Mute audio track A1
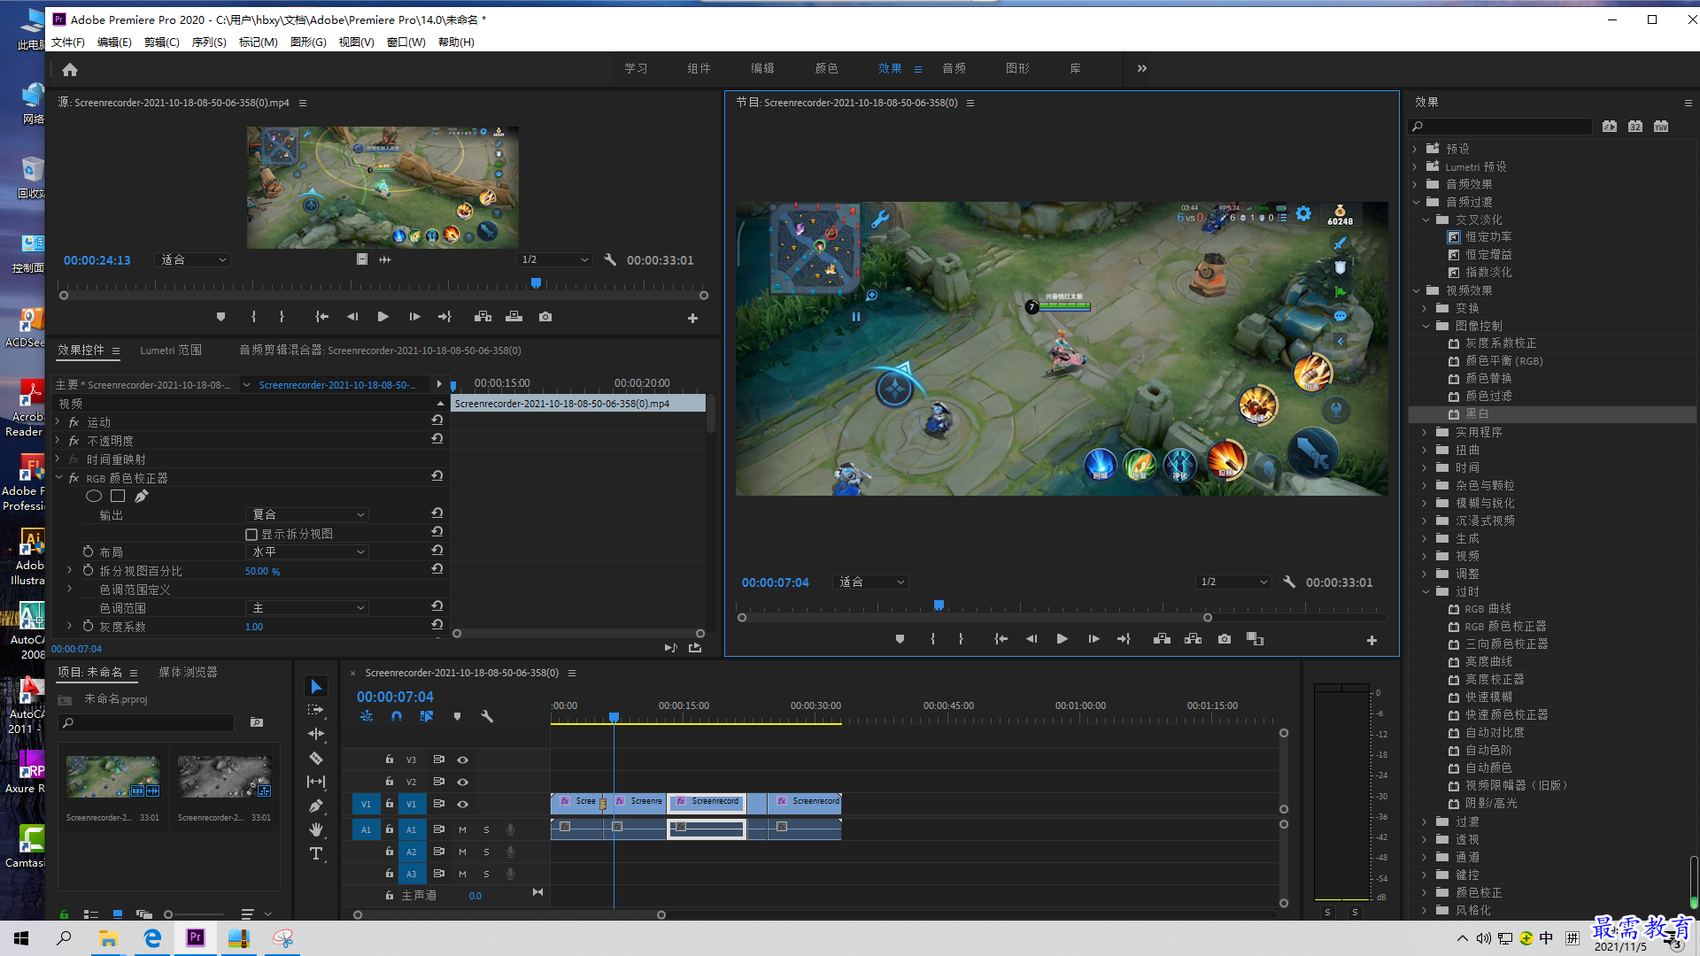This screenshot has width=1700, height=956. pos(462,830)
